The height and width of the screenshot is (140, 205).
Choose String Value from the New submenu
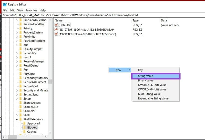pyautogui.click(x=156, y=76)
